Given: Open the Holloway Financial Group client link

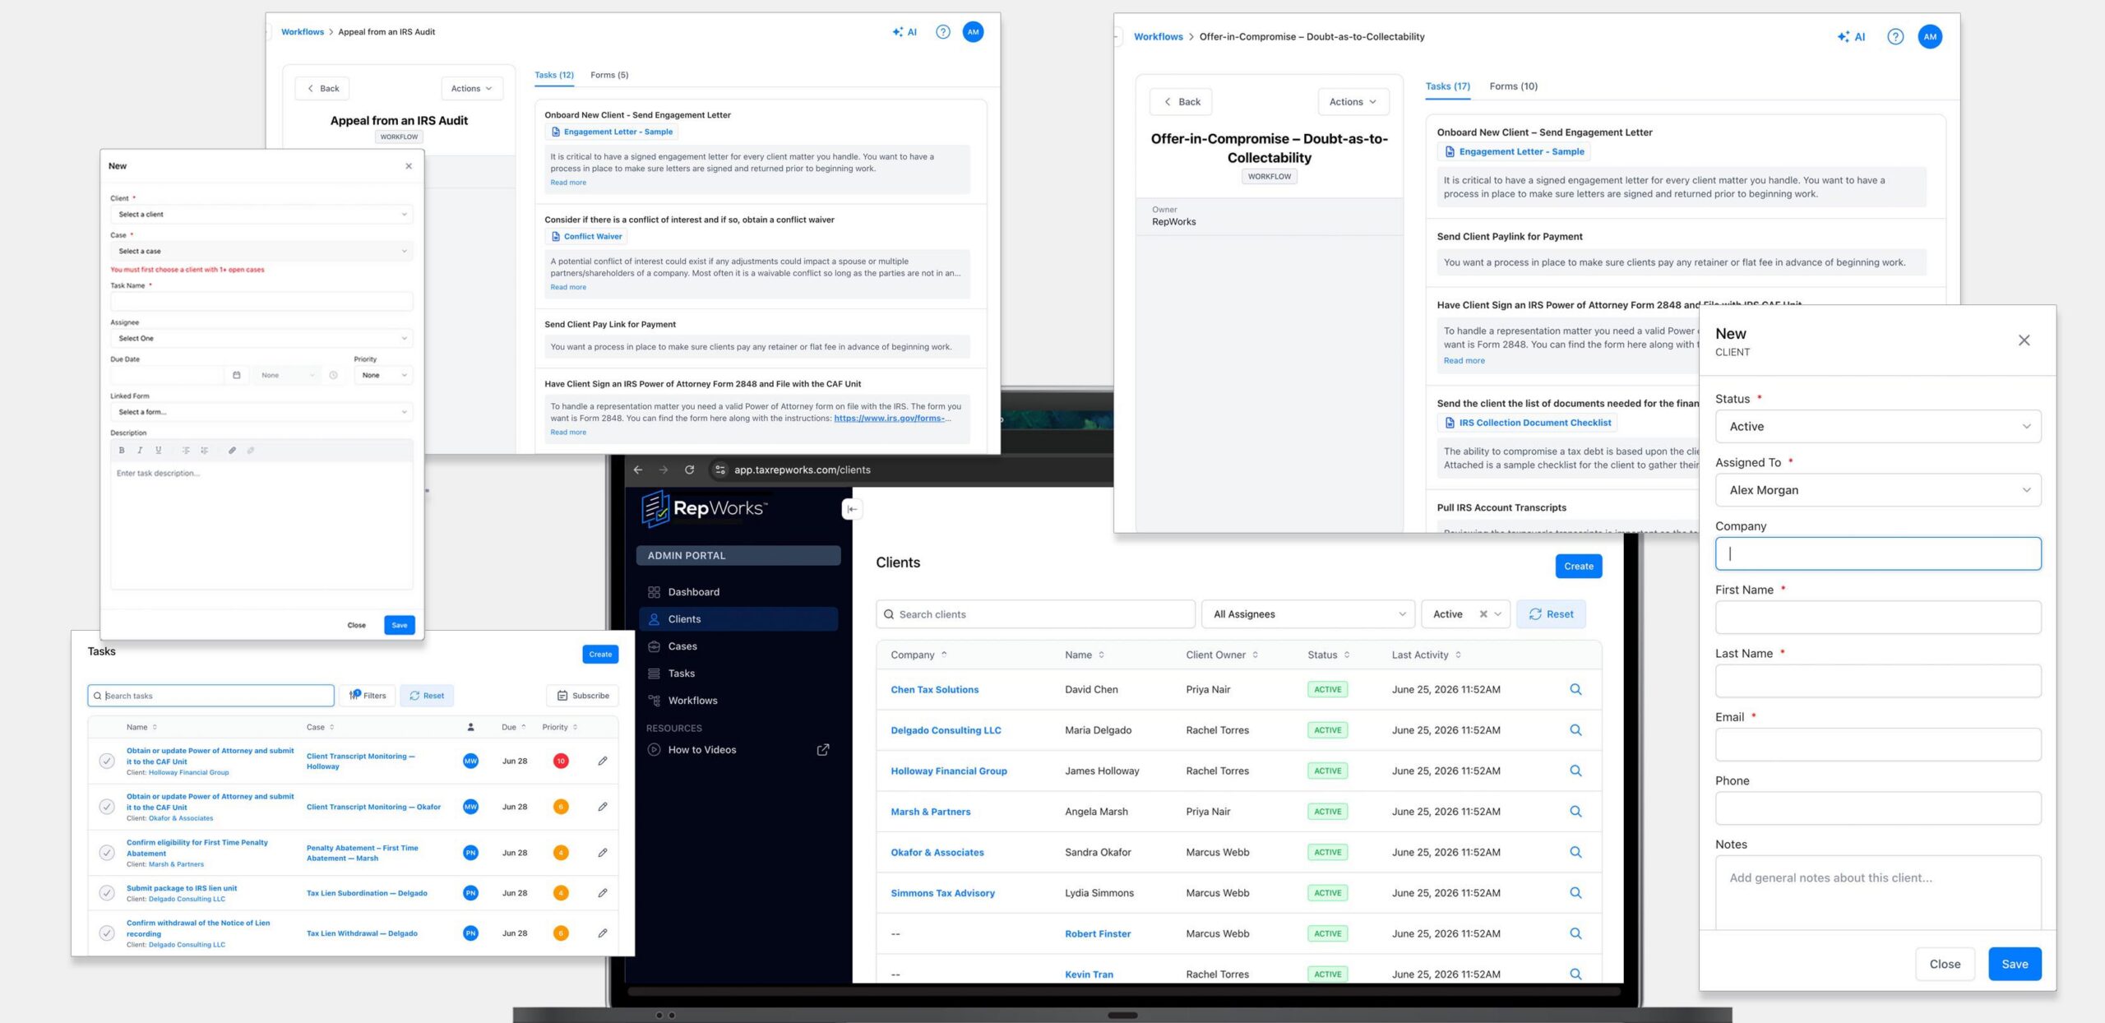Looking at the screenshot, I should [948, 771].
